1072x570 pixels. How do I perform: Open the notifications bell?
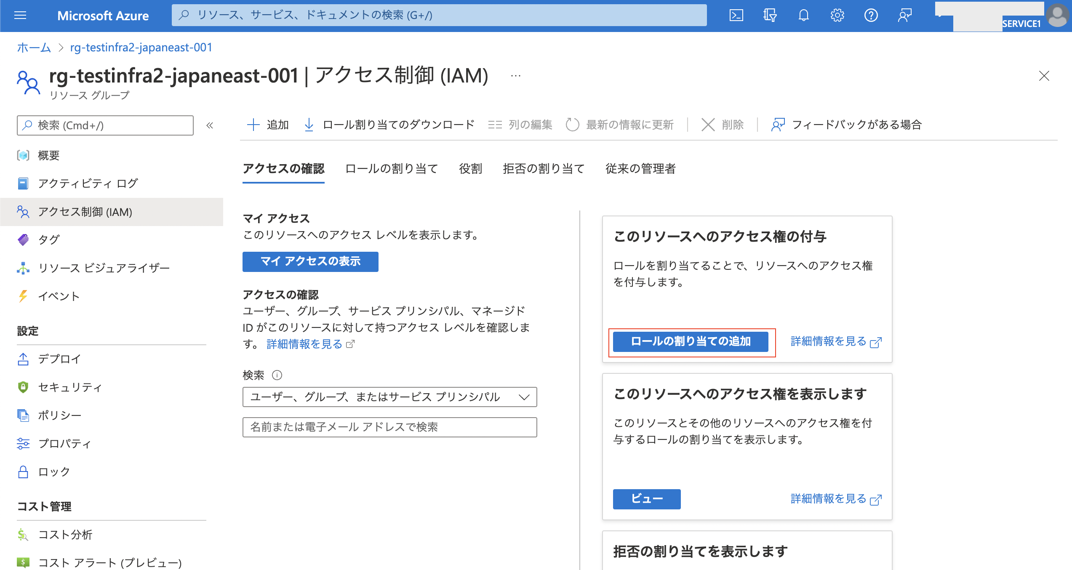(x=803, y=16)
